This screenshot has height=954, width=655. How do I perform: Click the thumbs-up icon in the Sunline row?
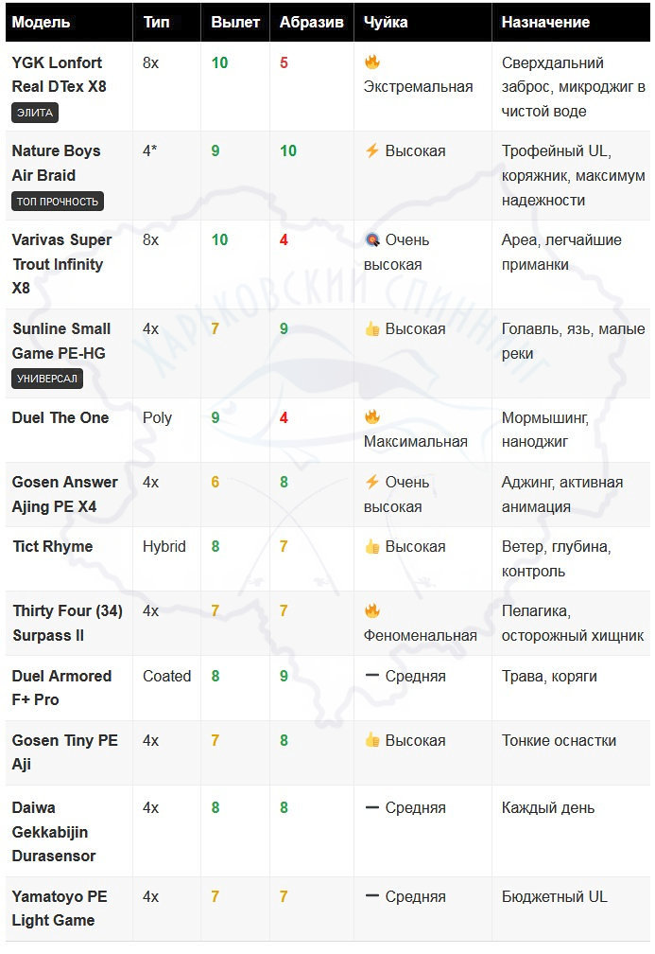(372, 329)
